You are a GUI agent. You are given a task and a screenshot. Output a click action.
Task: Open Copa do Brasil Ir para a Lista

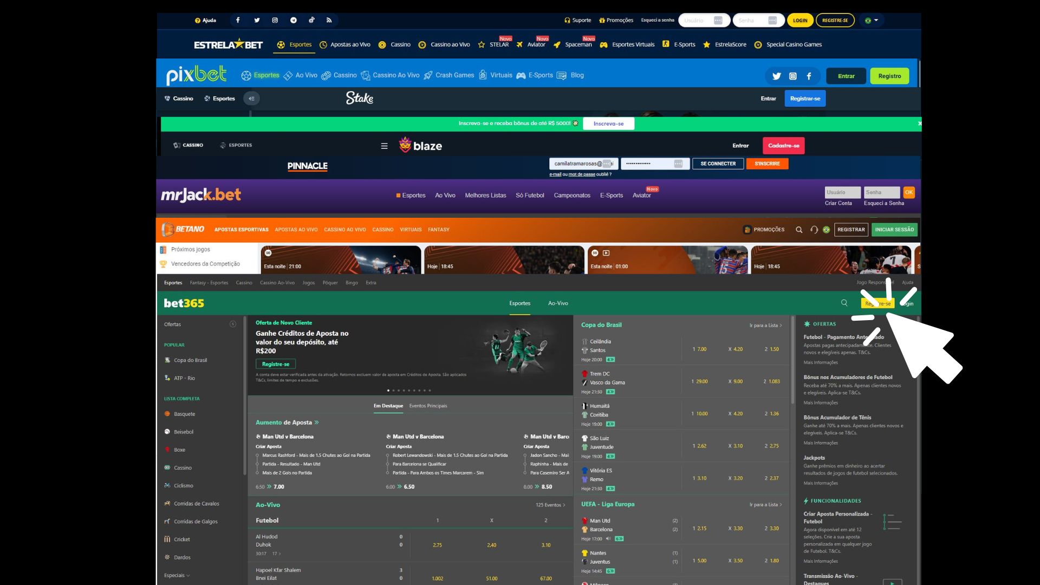point(765,326)
